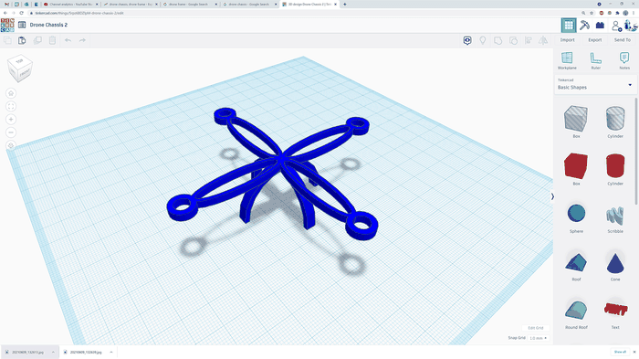Pick the Text shape
Viewport: 639px width, 359px height.
(x=615, y=314)
